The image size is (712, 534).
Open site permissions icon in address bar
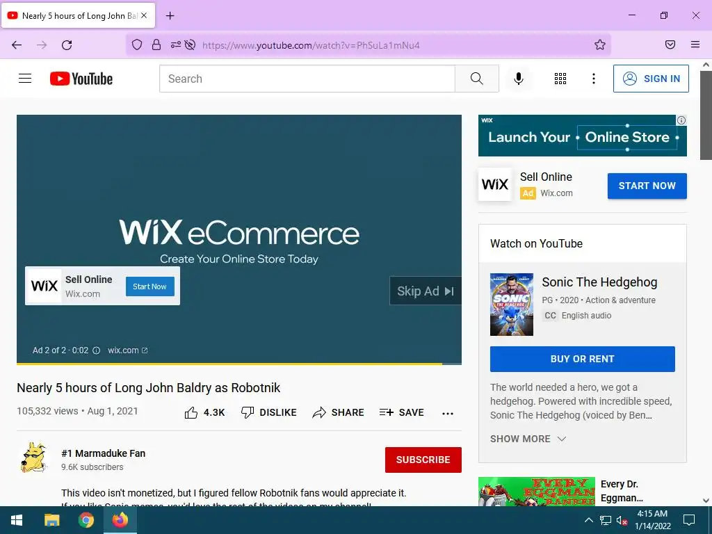pos(176,44)
